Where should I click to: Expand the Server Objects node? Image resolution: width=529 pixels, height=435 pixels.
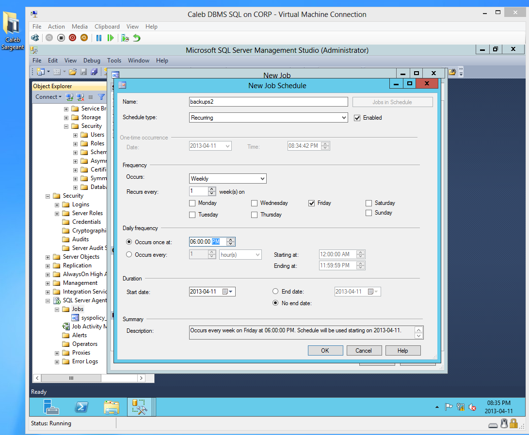[x=48, y=257]
